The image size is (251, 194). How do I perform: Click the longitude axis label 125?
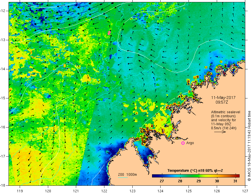pos(189,191)
